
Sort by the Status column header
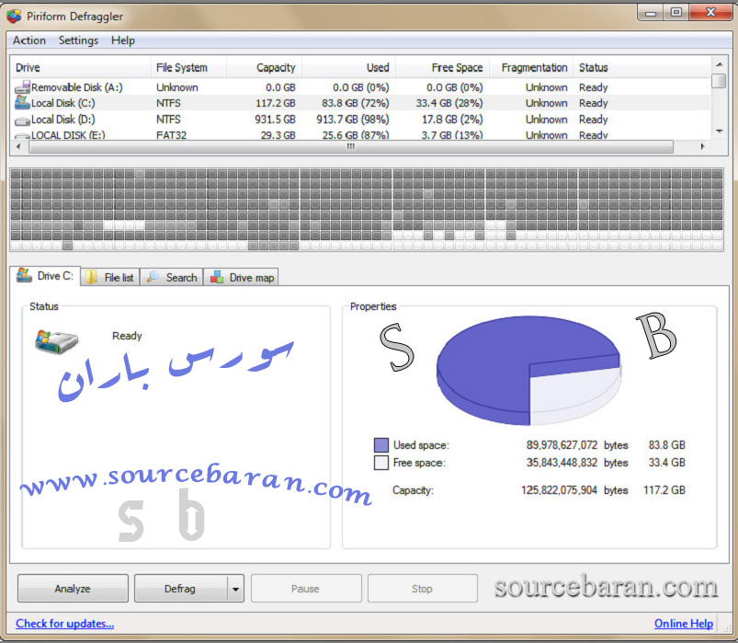click(x=642, y=67)
